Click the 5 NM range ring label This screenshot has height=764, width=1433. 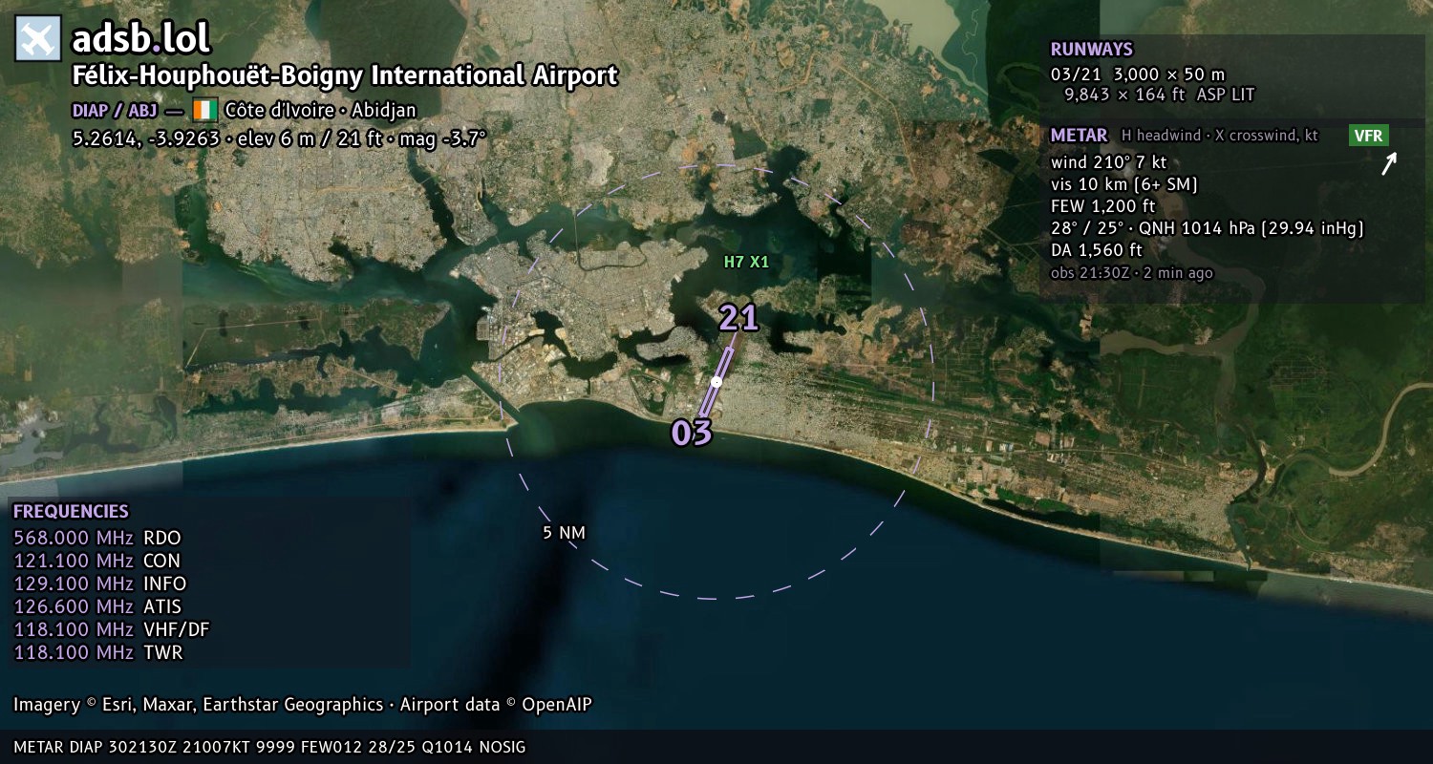(x=564, y=533)
